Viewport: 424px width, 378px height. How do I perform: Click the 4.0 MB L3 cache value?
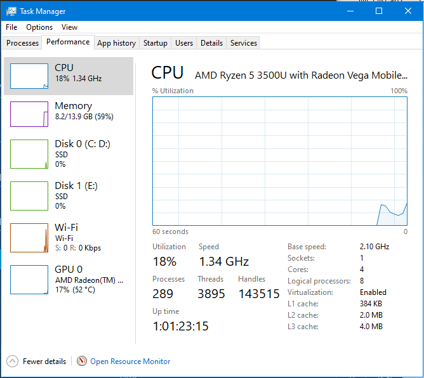pos(371,327)
